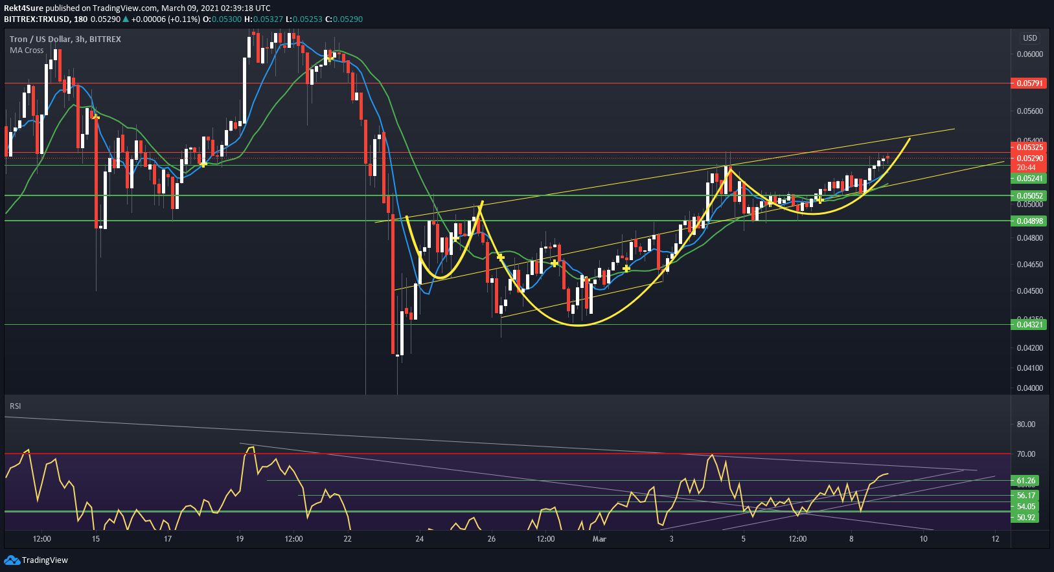Click the O:0.05300 open value in header
This screenshot has height=572, width=1054.
(x=222, y=19)
